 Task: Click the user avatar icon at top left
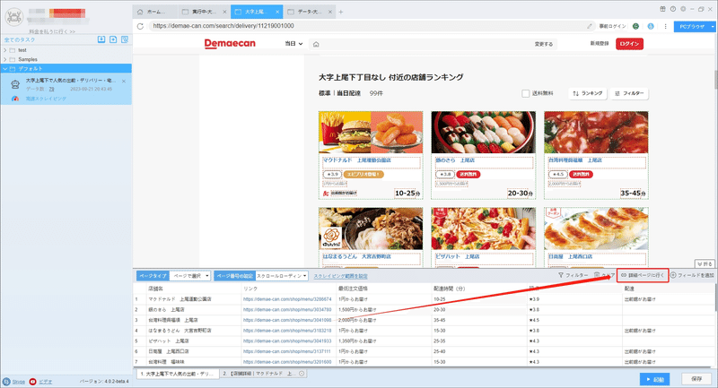[14, 17]
